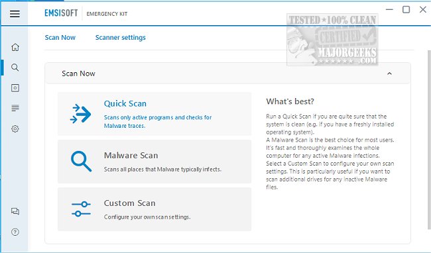The height and width of the screenshot is (253, 431).
Task: Click the Malware Scan magnifier icon
Action: [81, 162]
